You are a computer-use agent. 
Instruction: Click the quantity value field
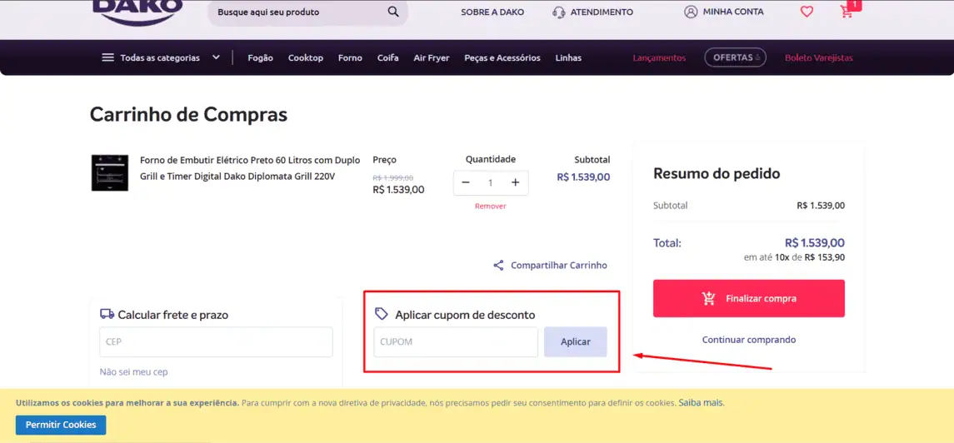coord(491,183)
